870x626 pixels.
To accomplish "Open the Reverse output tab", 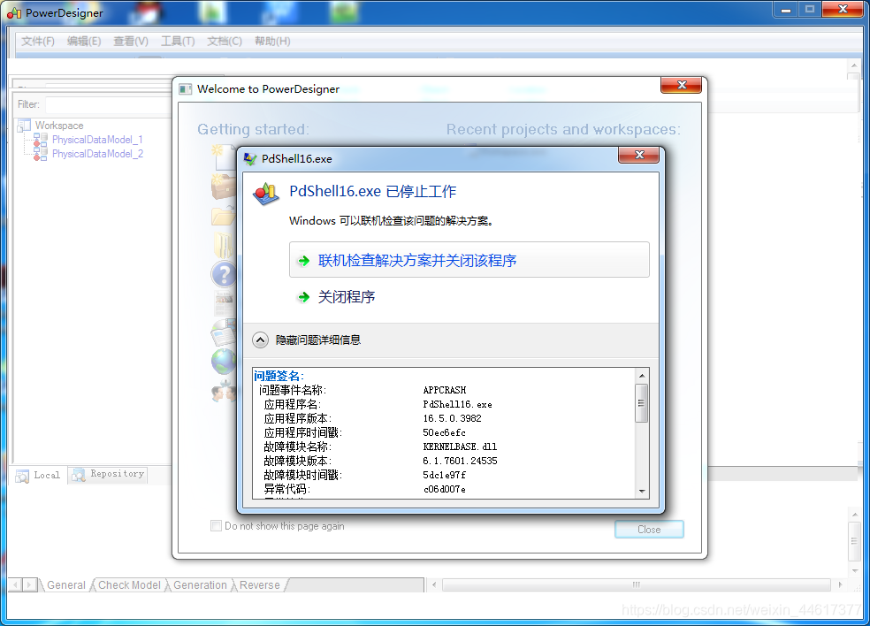I will point(260,585).
